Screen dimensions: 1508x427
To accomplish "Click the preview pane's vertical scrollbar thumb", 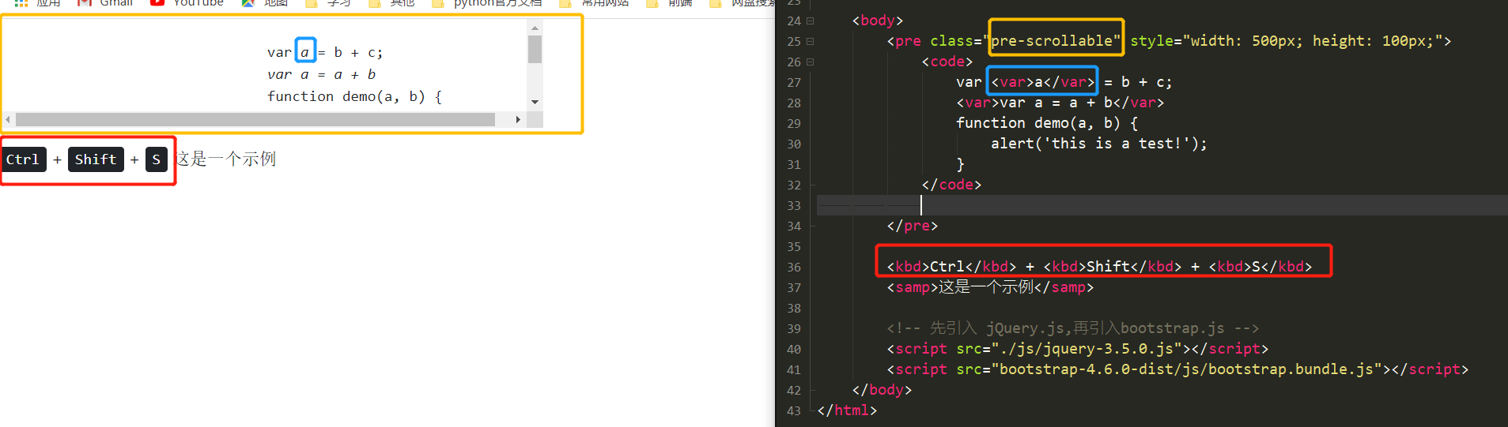I will pyautogui.click(x=535, y=49).
